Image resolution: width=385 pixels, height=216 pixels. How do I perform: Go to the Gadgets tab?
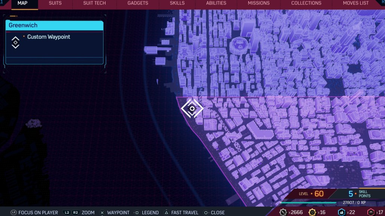point(138,3)
